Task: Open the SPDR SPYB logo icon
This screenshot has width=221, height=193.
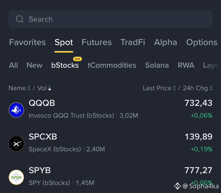Action: (16, 177)
